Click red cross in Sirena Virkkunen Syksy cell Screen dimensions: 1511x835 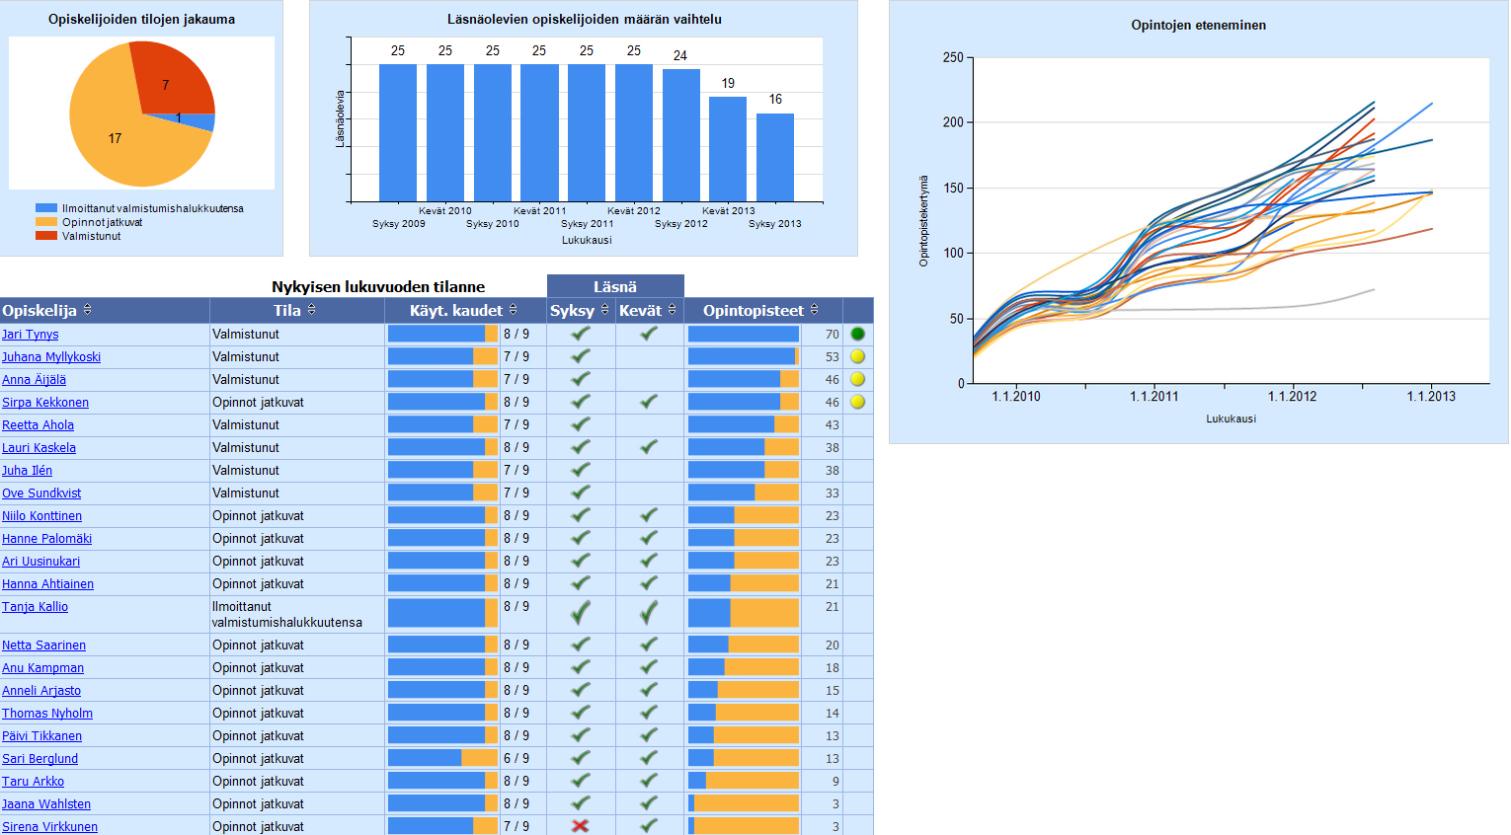(581, 826)
